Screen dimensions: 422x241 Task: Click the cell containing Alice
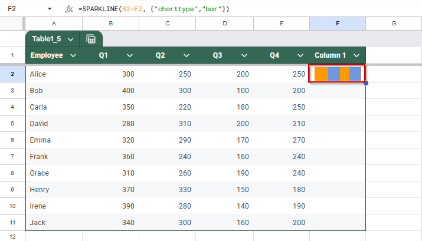click(54, 74)
